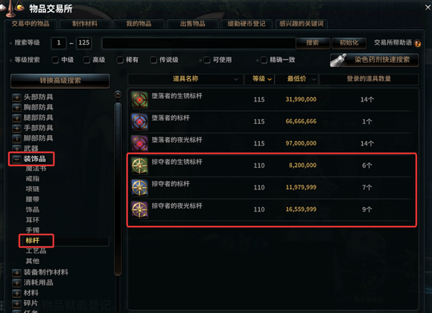Viewport: 432px width, 313px height.
Task: Click the dye bottle icon on 染色药剂快速搜索
Action: [338, 60]
